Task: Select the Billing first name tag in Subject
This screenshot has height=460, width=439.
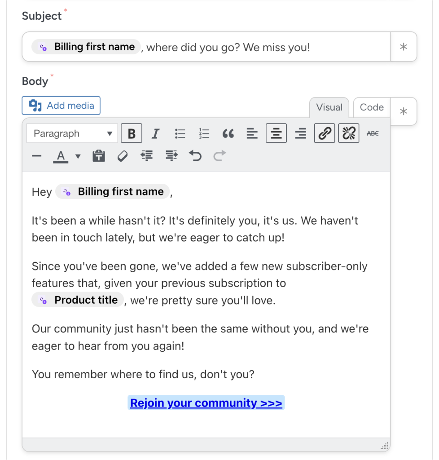Action: (85, 46)
